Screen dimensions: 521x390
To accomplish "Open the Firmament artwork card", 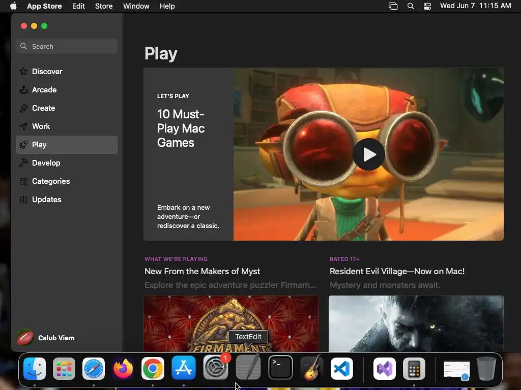I will pyautogui.click(x=231, y=323).
